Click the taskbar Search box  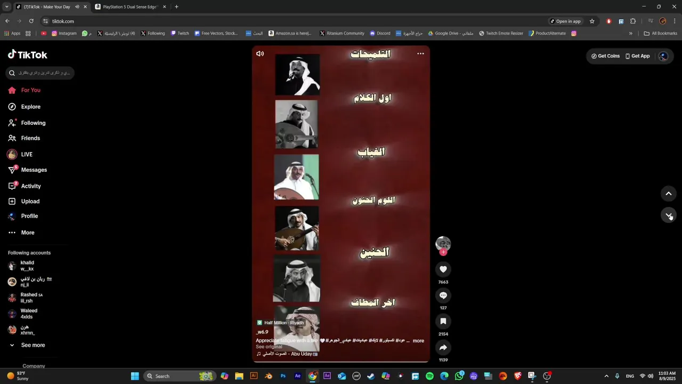point(181,376)
